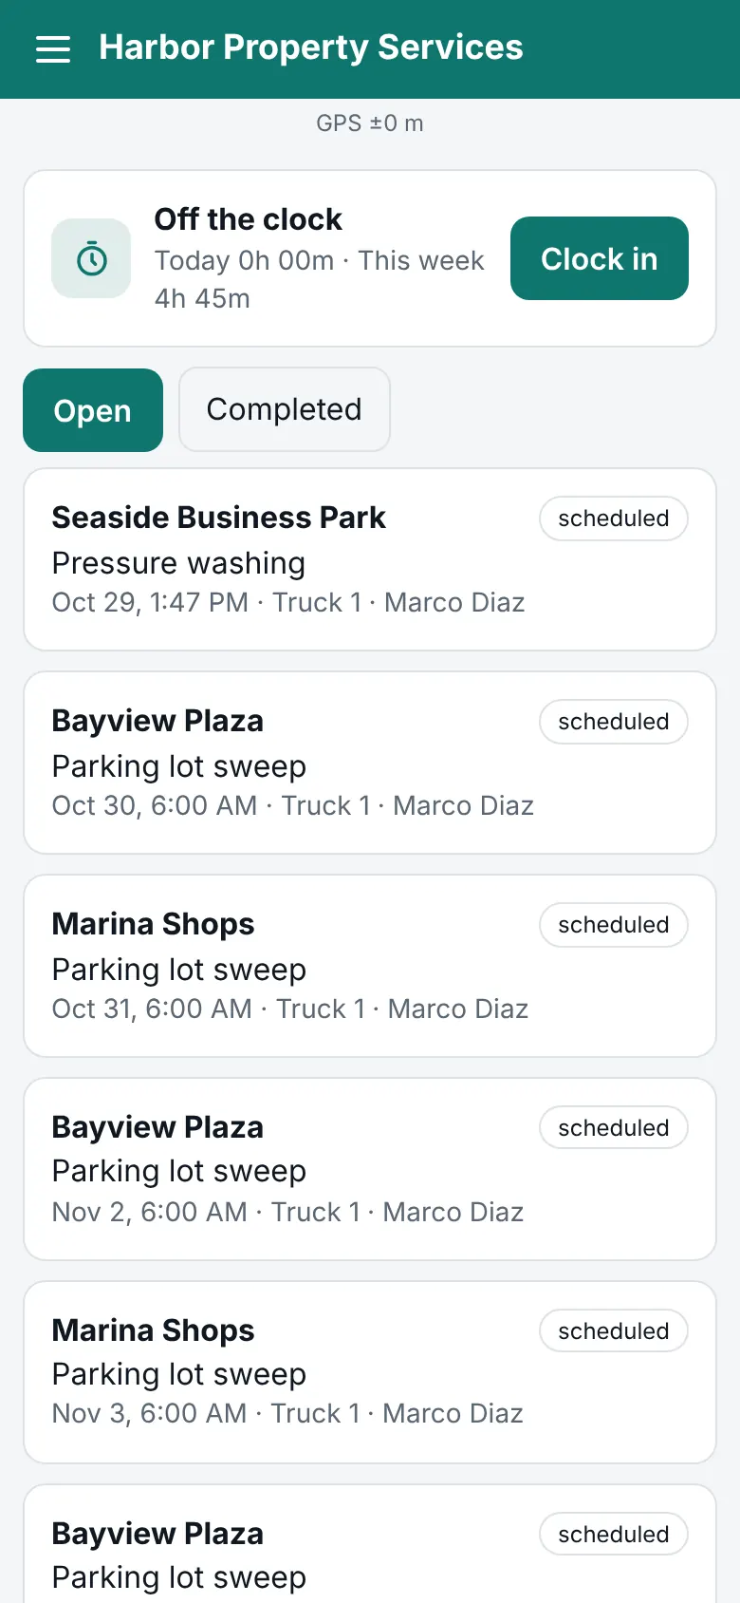
Task: Open Marina Shops Nov 3 sweep job
Action: point(370,1372)
